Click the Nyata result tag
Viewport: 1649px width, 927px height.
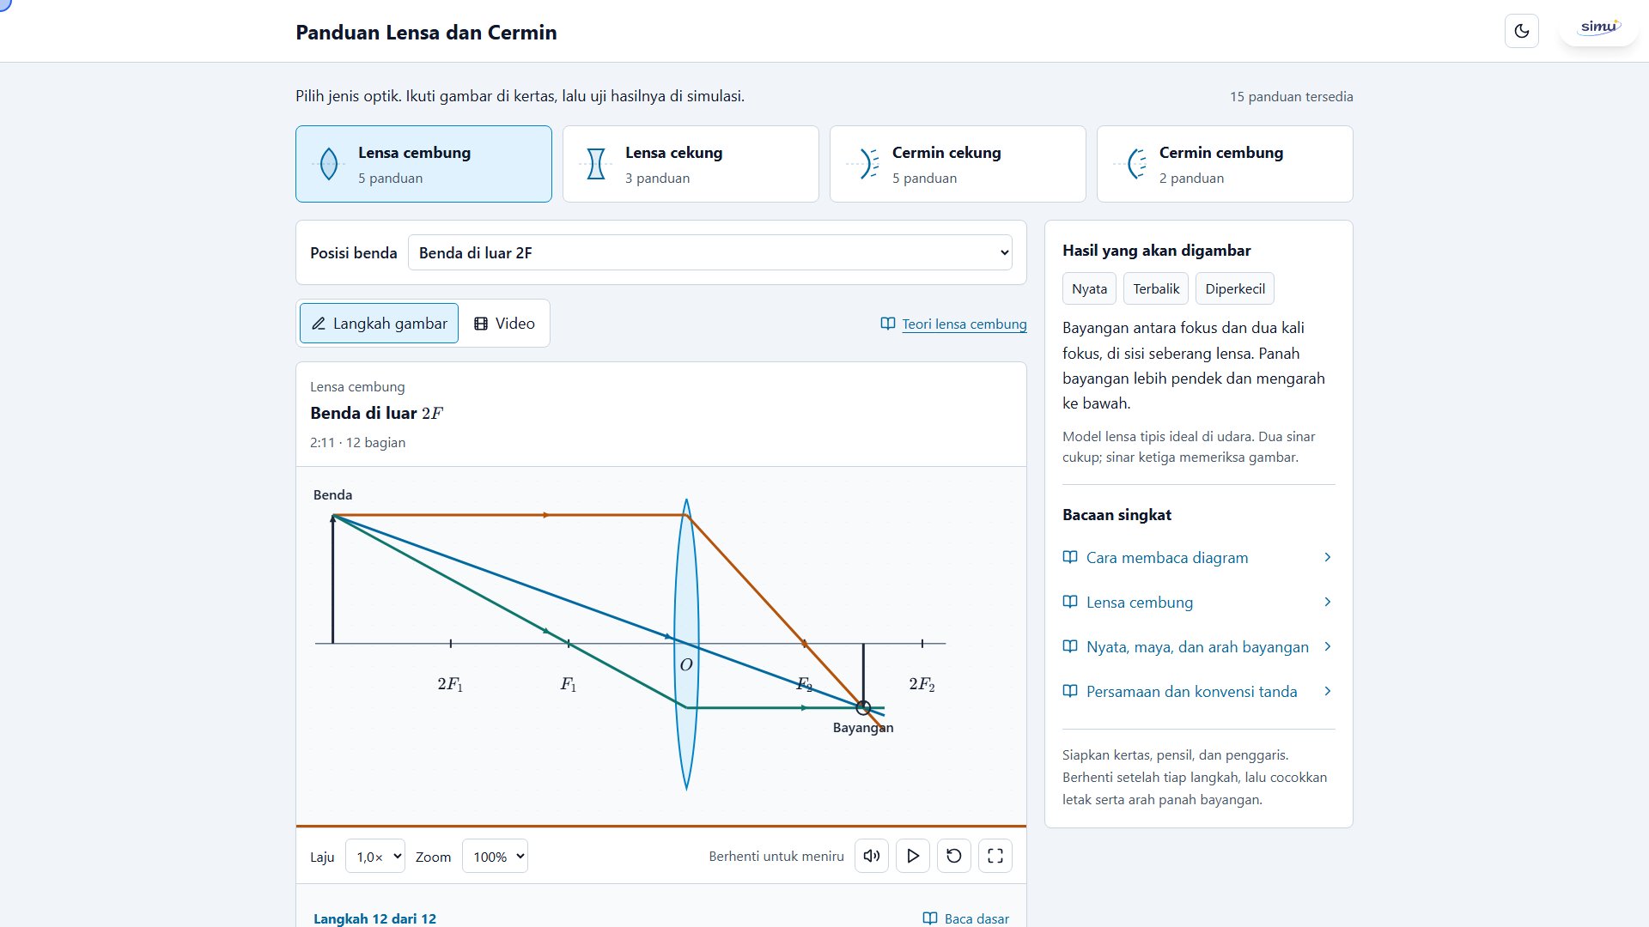(x=1089, y=289)
